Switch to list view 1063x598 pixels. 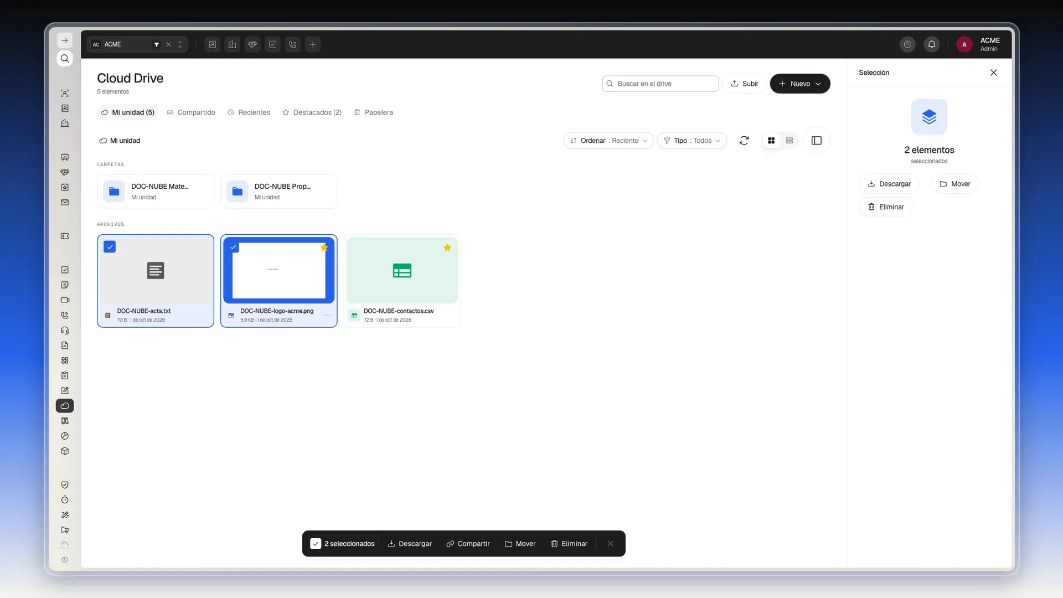789,141
